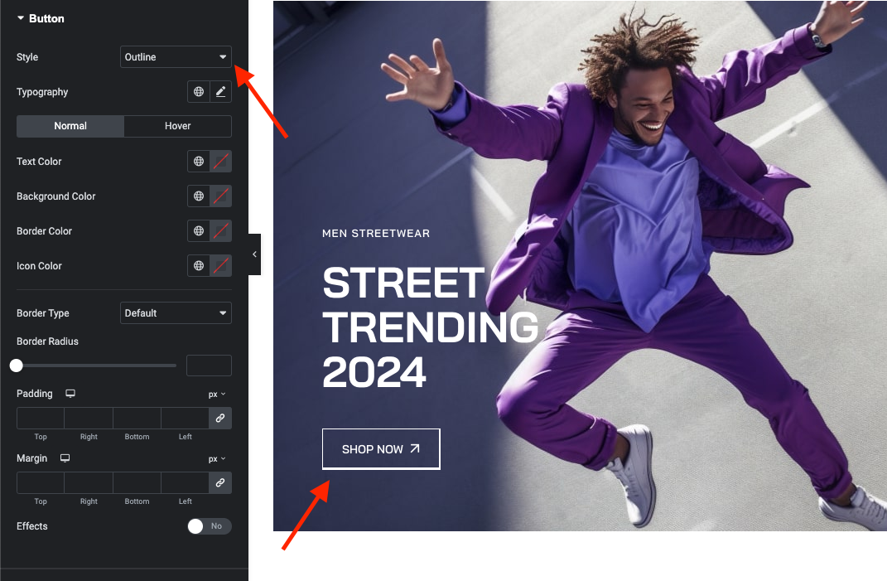This screenshot has height=581, width=887.
Task: Click the SHOP NOW button
Action: click(381, 449)
